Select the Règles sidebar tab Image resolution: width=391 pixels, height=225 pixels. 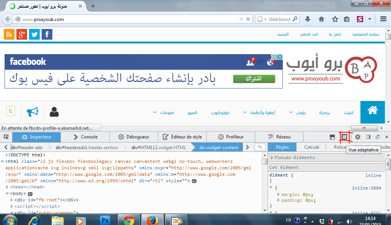(282, 147)
